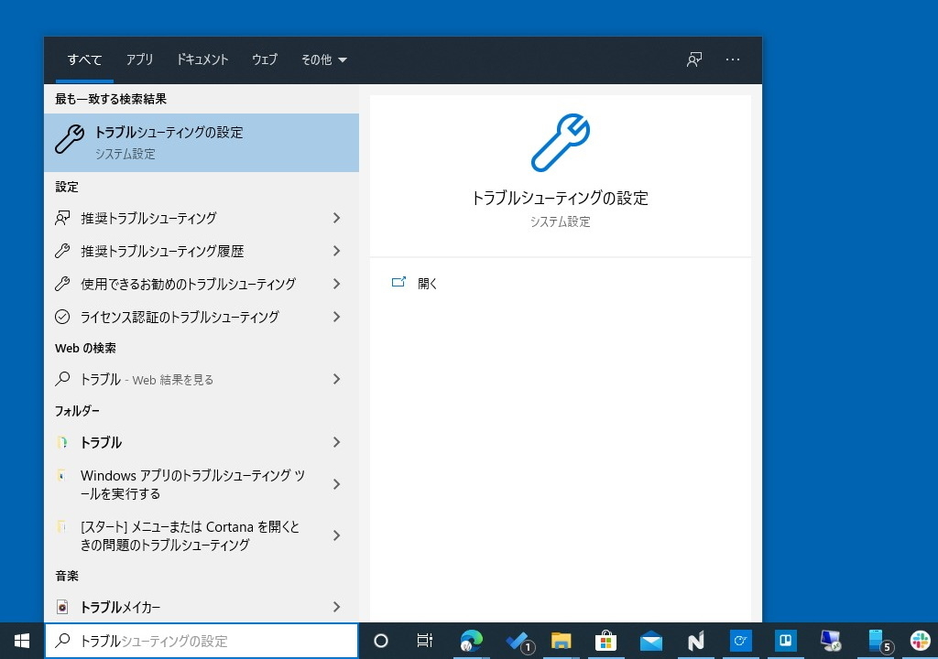Open the ellipsis options menu

pos(733,59)
